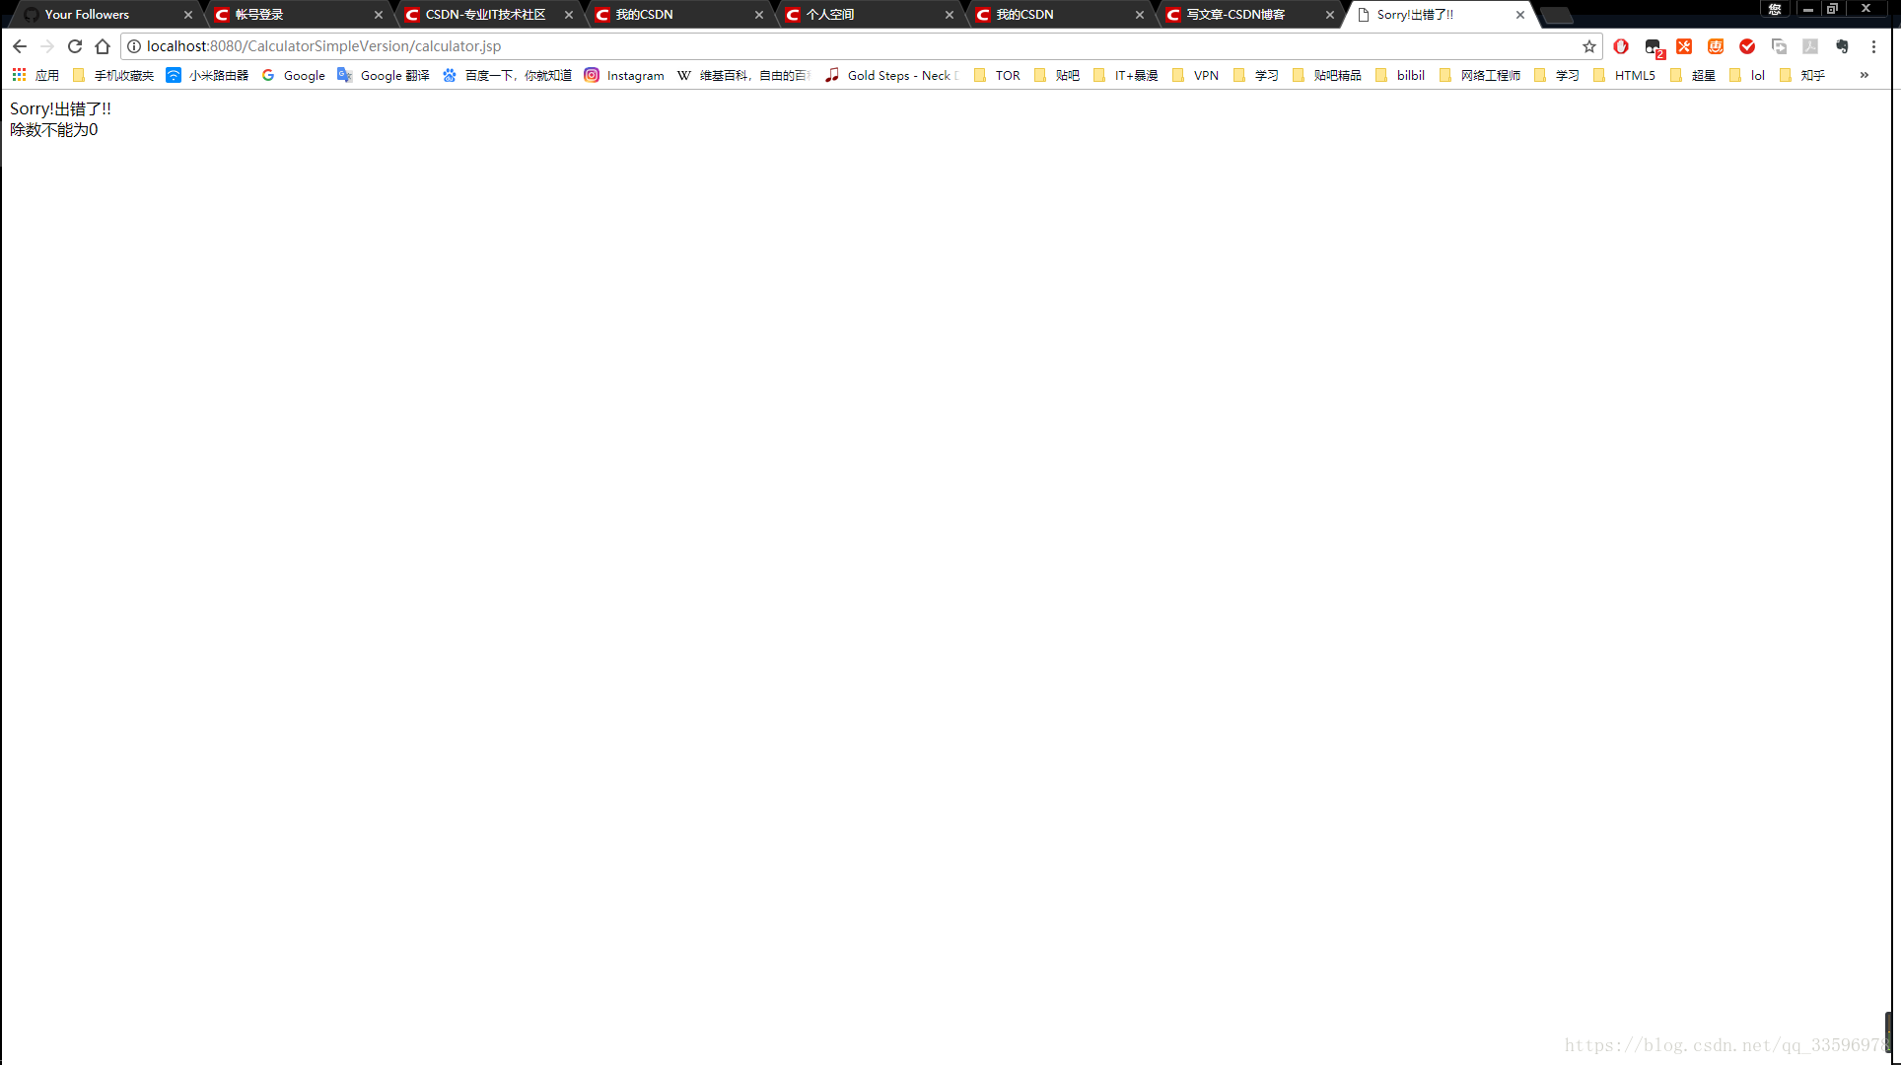
Task: Click the gray PDF-style extension icon
Action: point(1810,46)
